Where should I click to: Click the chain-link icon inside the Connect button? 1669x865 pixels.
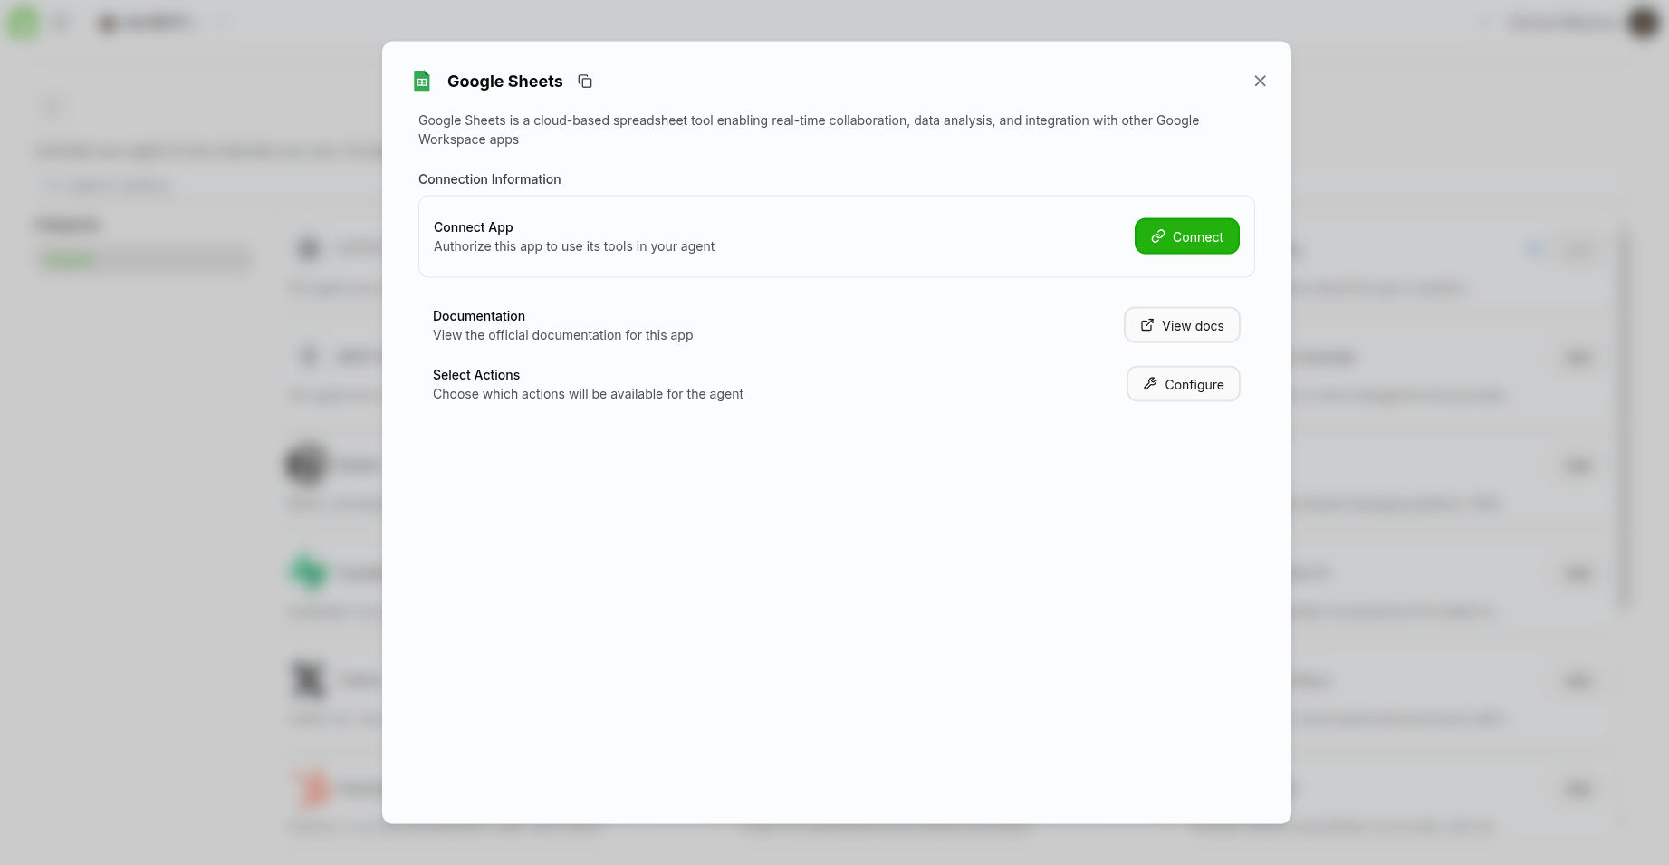pos(1157,235)
